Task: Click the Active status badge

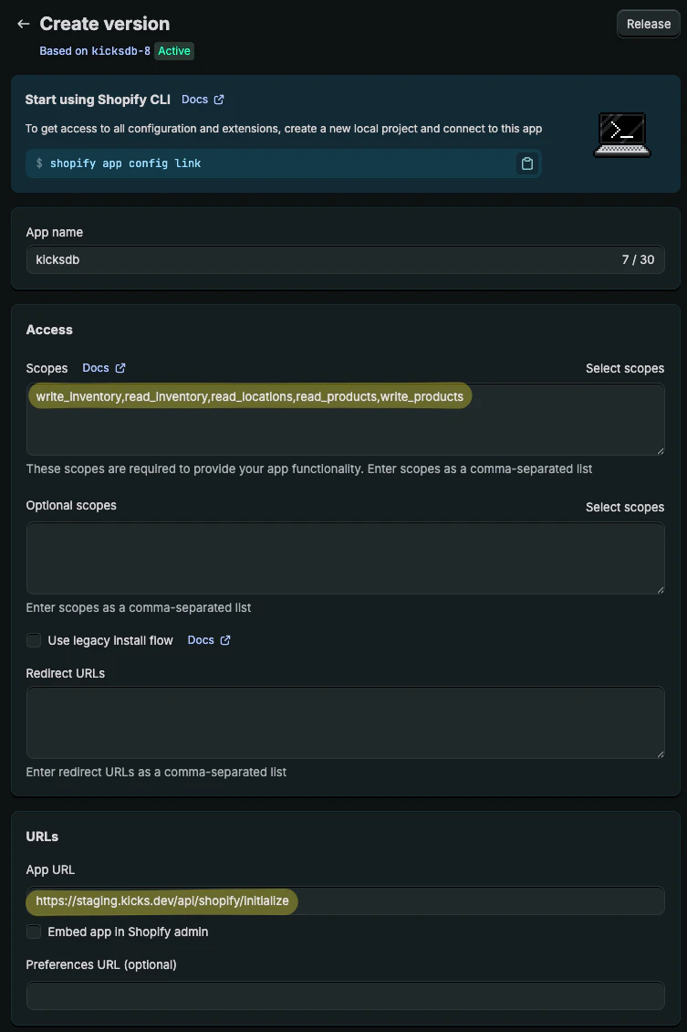Action: [174, 51]
